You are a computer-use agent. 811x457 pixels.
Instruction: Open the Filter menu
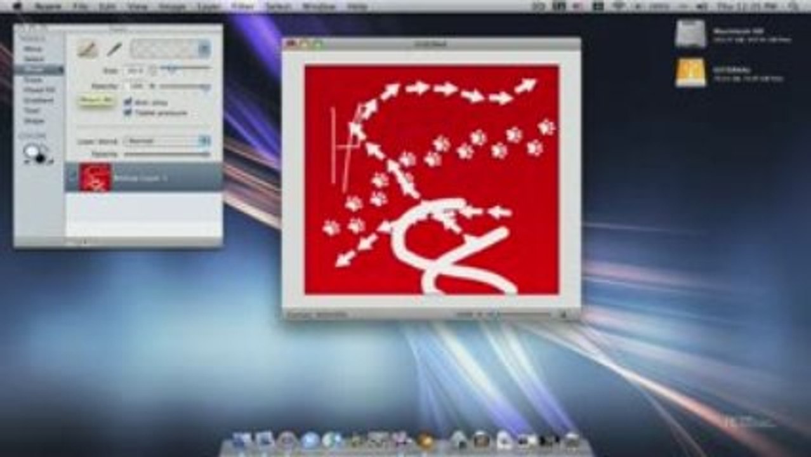pyautogui.click(x=242, y=6)
